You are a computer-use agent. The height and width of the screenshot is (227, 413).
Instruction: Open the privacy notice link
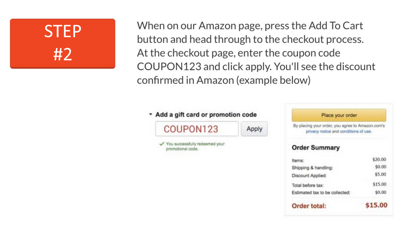[x=318, y=132]
